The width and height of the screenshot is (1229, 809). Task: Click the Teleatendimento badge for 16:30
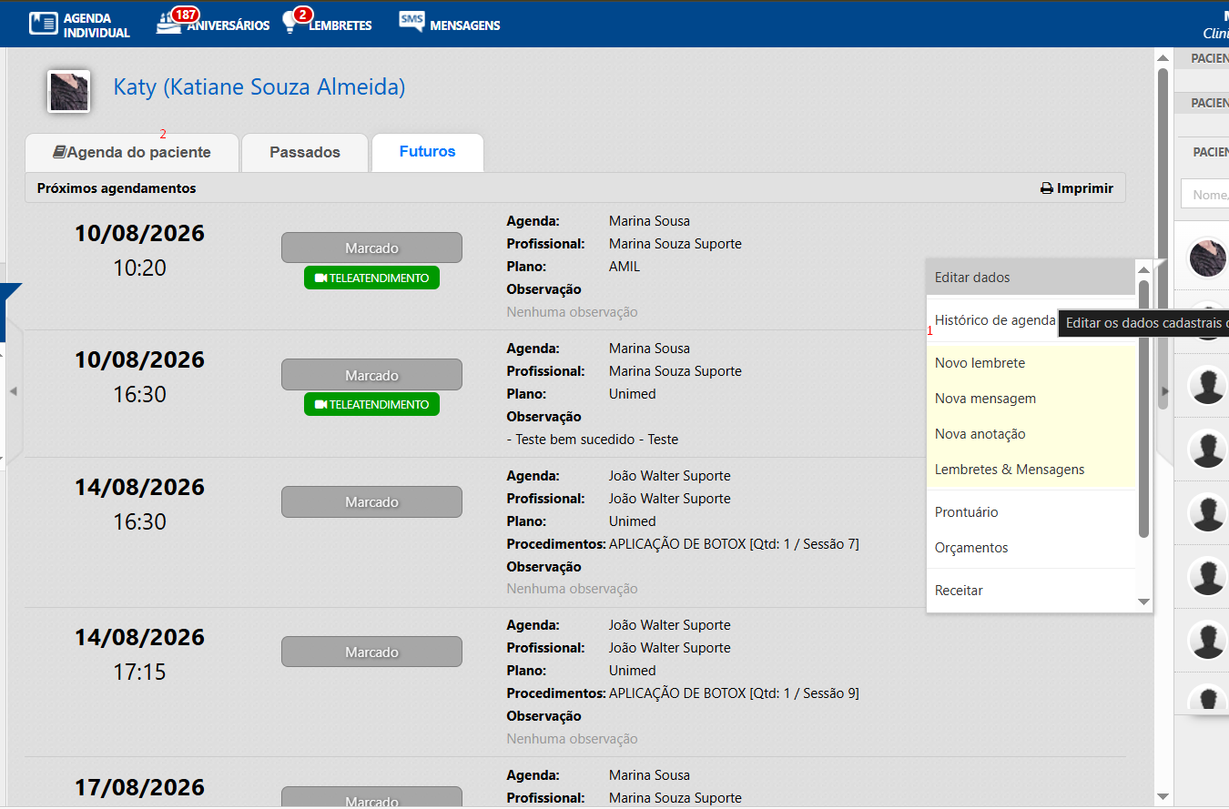371,404
